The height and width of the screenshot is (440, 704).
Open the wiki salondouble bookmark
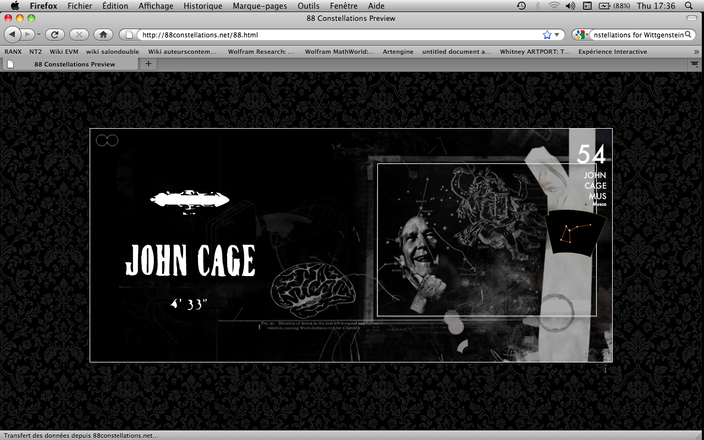pos(113,52)
